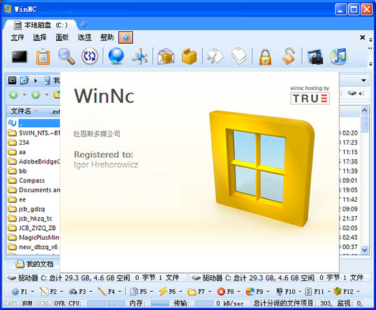
Task: Click the blue help question-mark button
Action: click(x=125, y=38)
